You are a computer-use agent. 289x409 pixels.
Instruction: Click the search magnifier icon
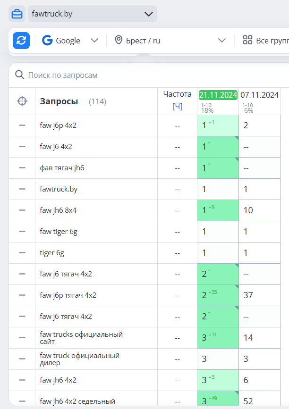(x=19, y=75)
